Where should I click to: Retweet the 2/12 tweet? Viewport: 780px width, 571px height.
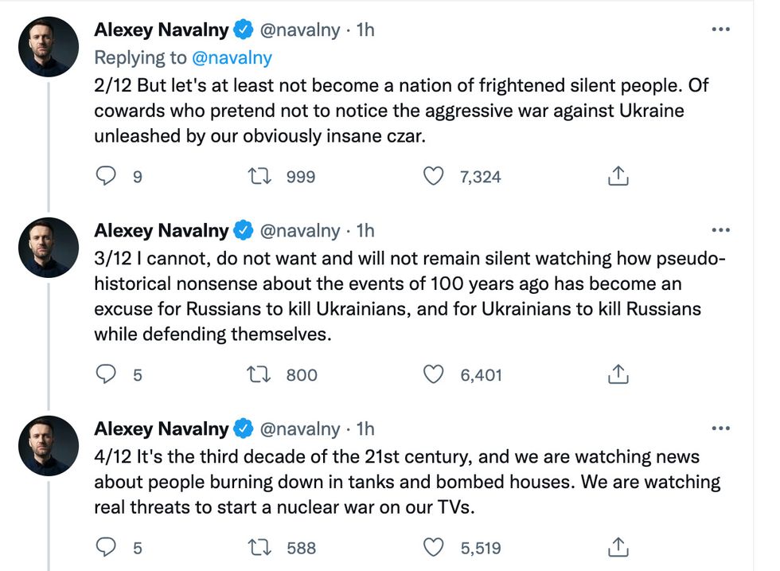click(x=259, y=176)
